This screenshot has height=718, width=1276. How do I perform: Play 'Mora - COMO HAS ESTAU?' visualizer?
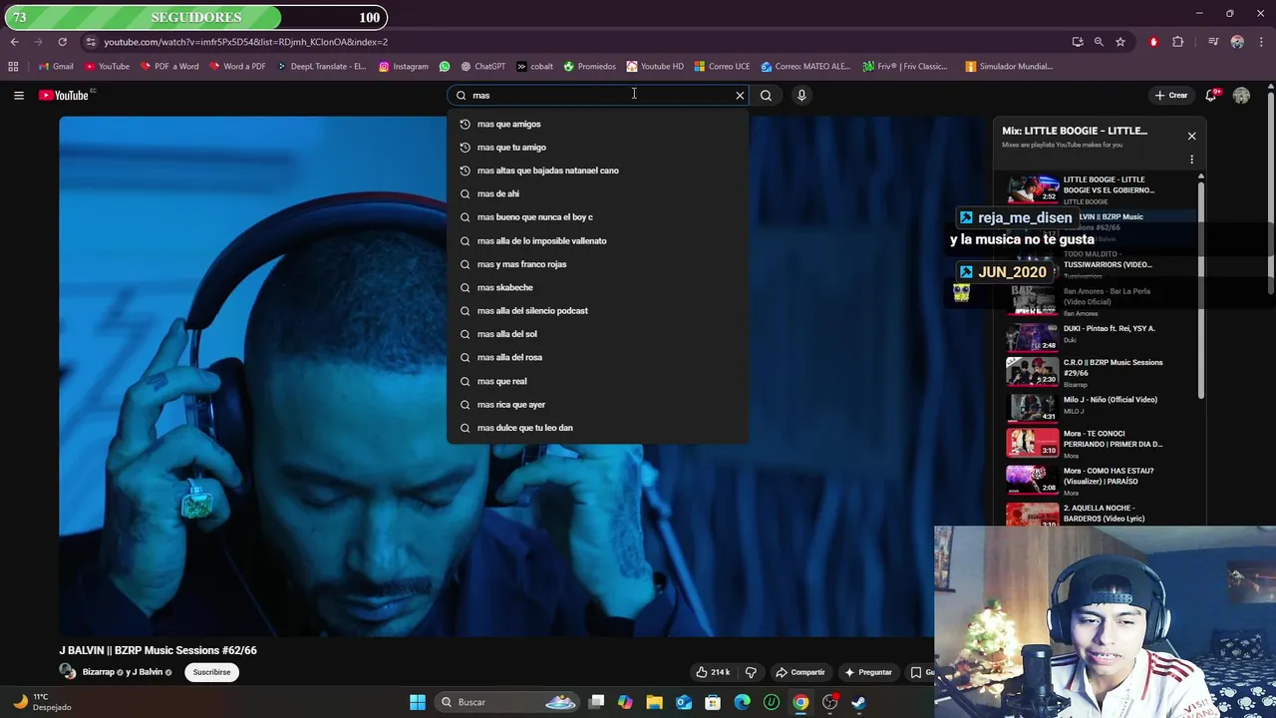(1097, 481)
